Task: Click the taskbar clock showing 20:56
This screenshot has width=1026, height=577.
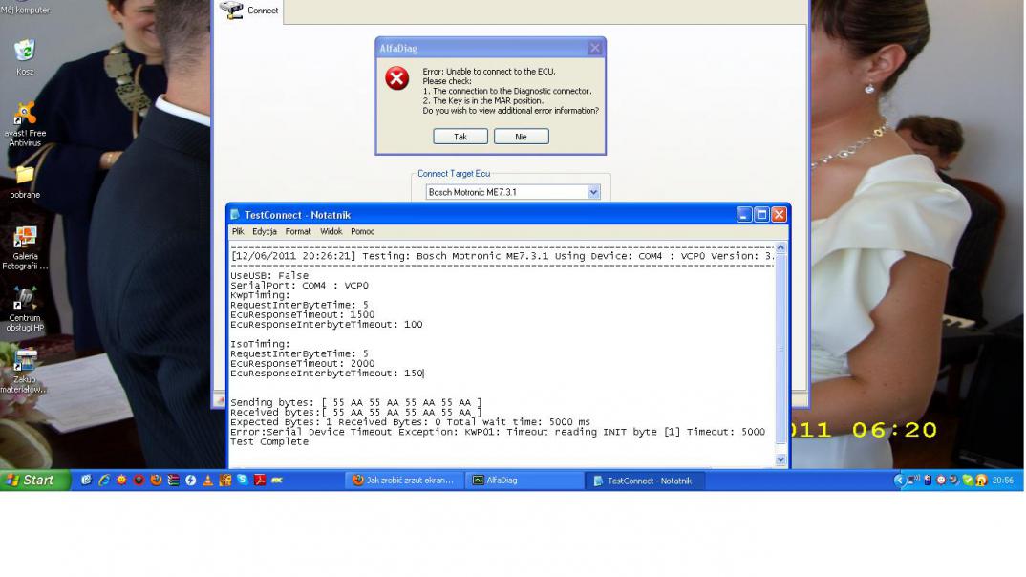Action: coord(1003,481)
